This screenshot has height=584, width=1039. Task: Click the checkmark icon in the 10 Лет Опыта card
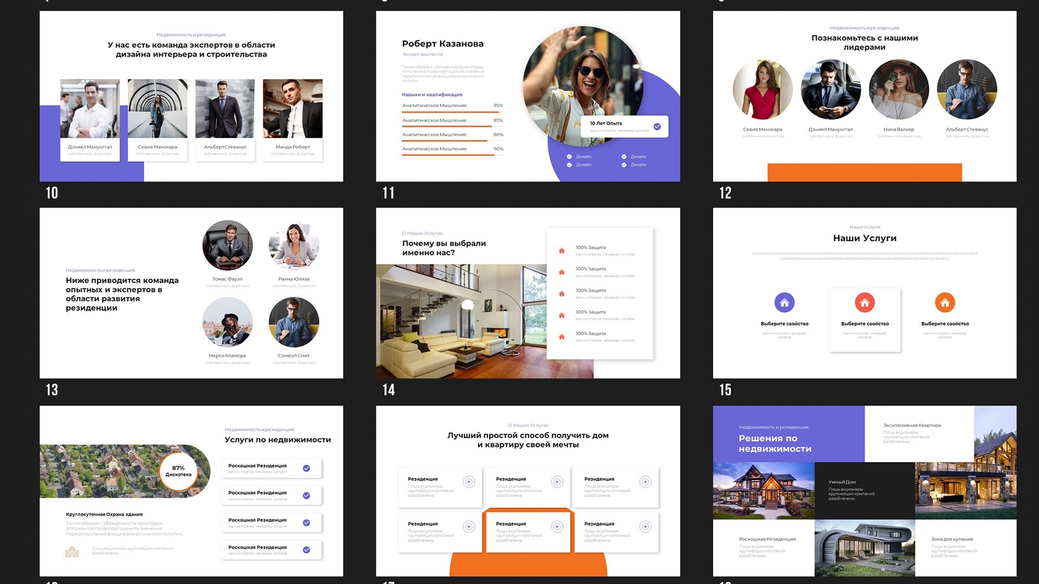tap(657, 127)
